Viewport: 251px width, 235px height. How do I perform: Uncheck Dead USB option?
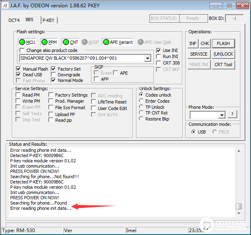coord(18,75)
